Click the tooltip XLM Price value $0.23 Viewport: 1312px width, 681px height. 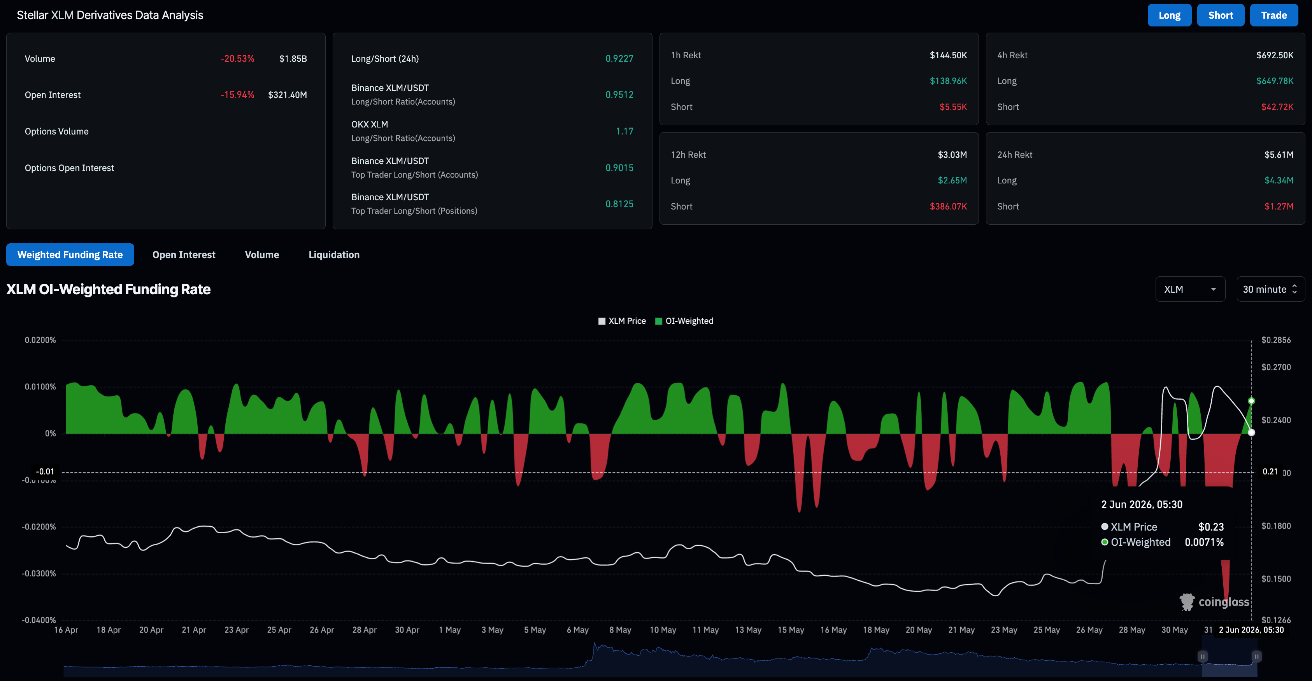tap(1211, 527)
